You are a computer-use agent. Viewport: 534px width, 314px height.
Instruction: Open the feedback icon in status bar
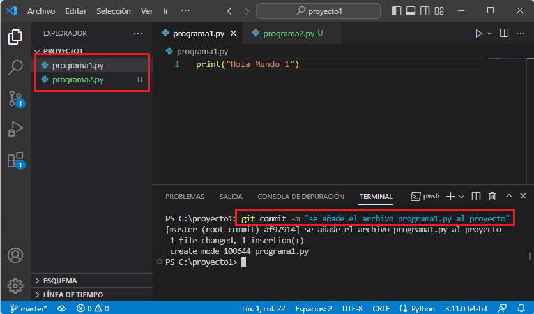tap(502, 308)
